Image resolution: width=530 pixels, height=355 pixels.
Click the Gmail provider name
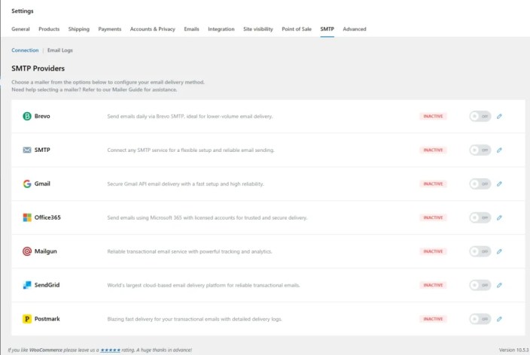tap(42, 184)
